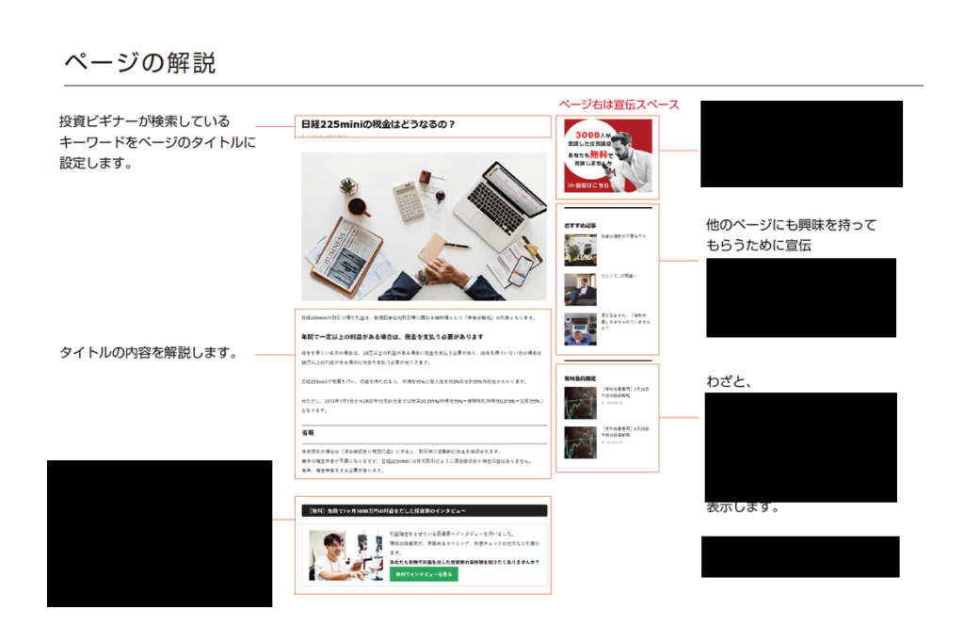This screenshot has height=641, width=964.
Task: Open first recommended article thumbnail with plants
Action: click(x=580, y=249)
